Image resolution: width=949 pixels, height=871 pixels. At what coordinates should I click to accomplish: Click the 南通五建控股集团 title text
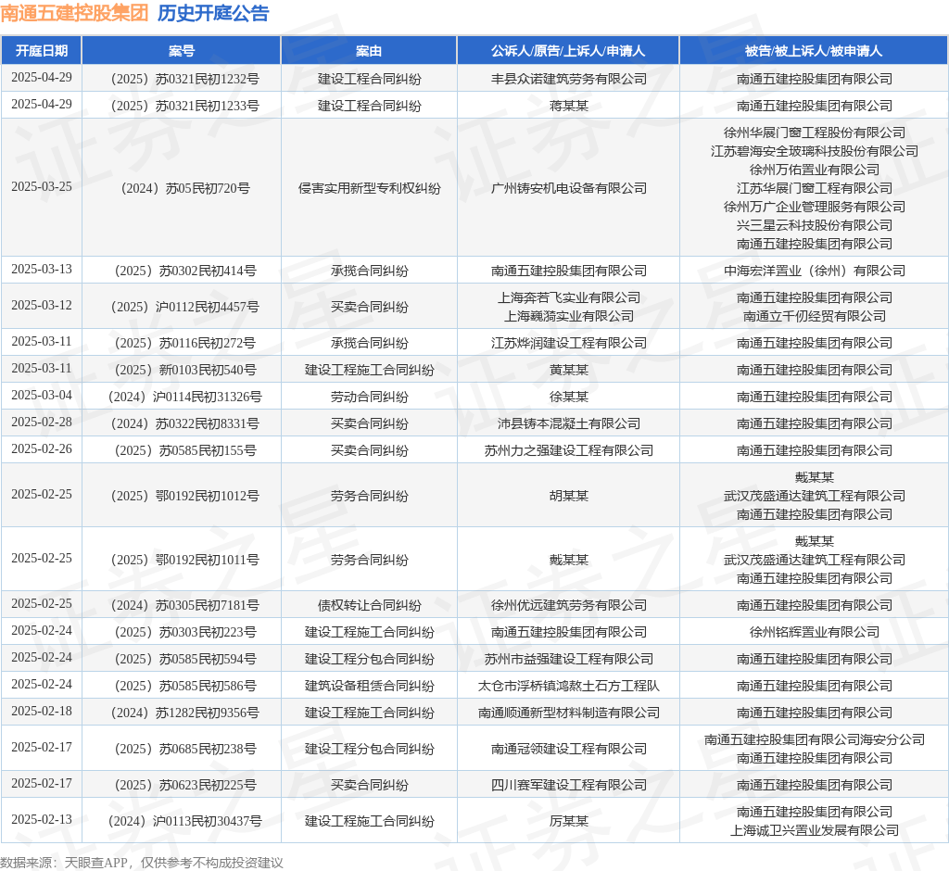click(x=74, y=13)
